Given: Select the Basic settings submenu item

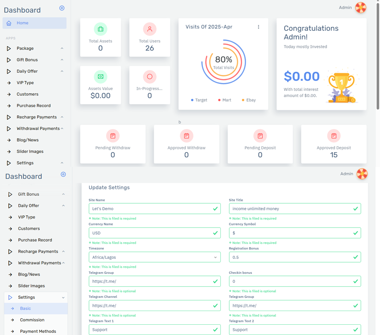Looking at the screenshot, I should tap(26, 308).
